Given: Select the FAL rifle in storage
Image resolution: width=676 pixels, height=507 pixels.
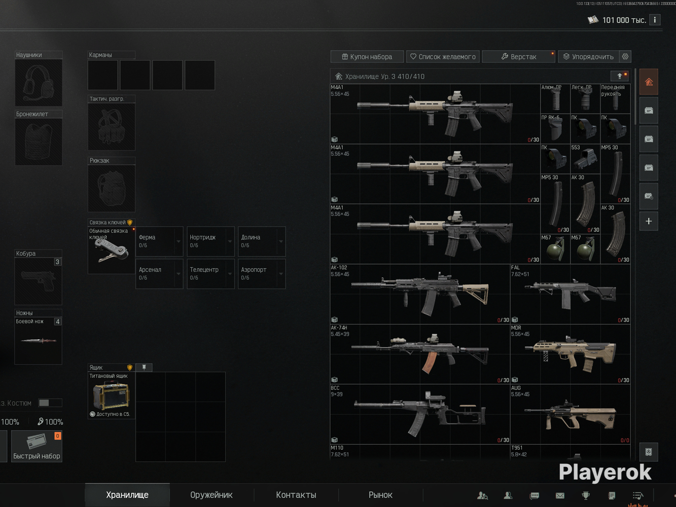Looking at the screenshot, I should [571, 294].
